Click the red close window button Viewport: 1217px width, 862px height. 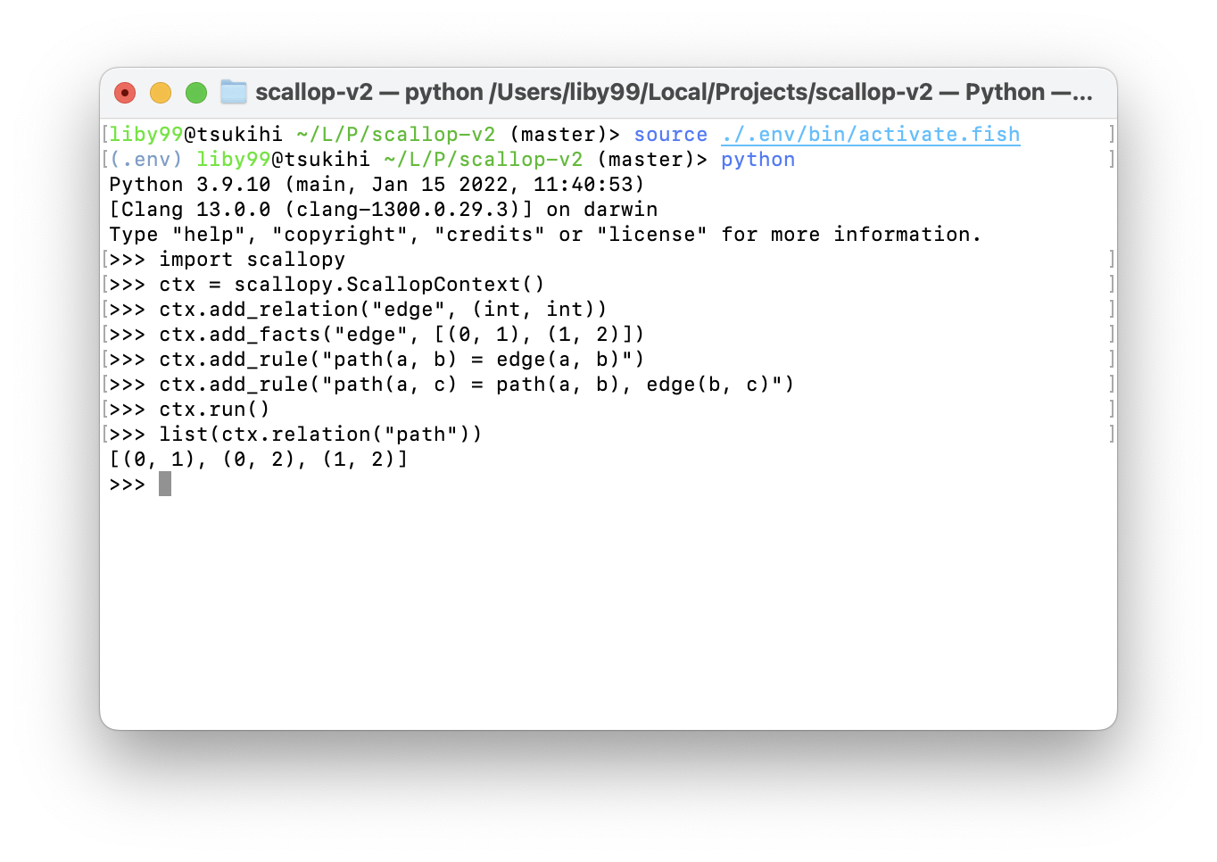click(x=125, y=93)
